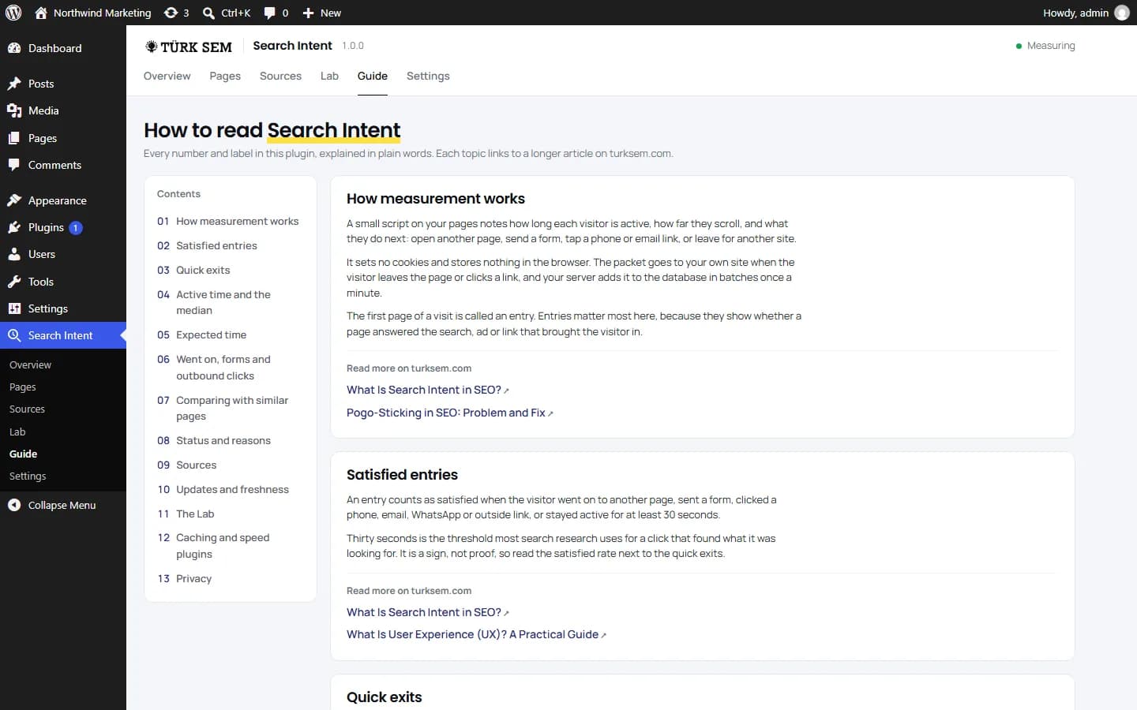
Task: Click the Comments speech icon in sidebar
Action: (x=14, y=165)
